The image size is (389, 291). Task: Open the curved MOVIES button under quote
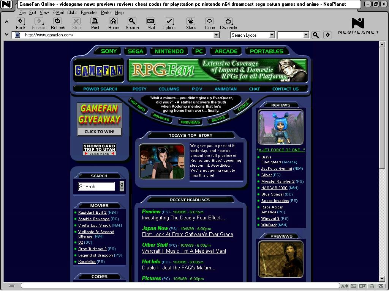[218, 119]
